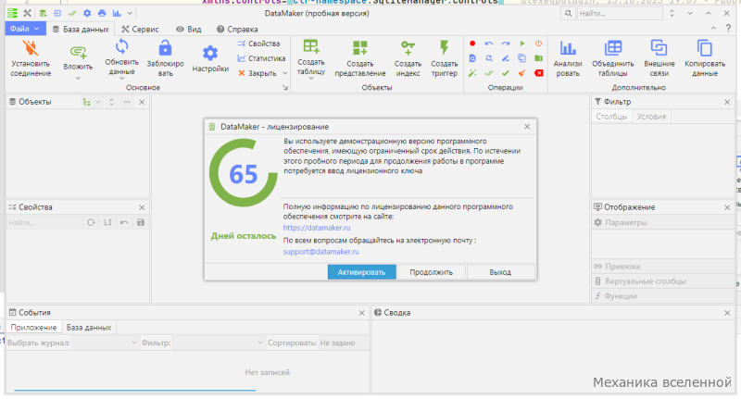Click the green magic wand icon
The image size is (741, 399).
[472, 73]
